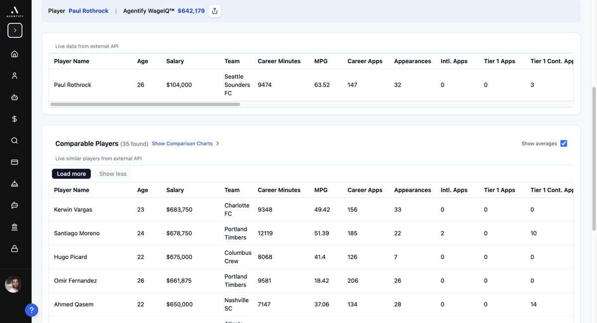Select Kerwin Vargas row name
This screenshot has height=323, width=597.
73,210
